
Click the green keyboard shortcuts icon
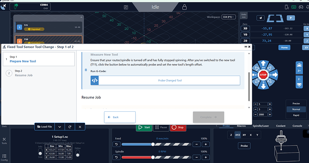(x=294, y=7)
